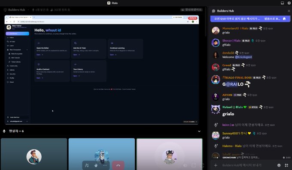Select the speaker tile with the glasses man avatar
Screen dimensions: 292x170
coord(34,154)
